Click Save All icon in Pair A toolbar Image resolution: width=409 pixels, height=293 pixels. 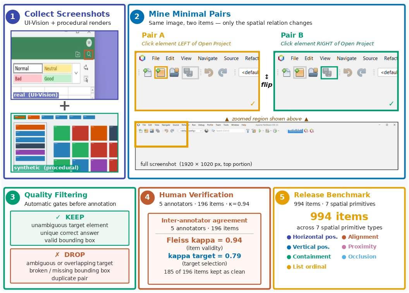188,72
